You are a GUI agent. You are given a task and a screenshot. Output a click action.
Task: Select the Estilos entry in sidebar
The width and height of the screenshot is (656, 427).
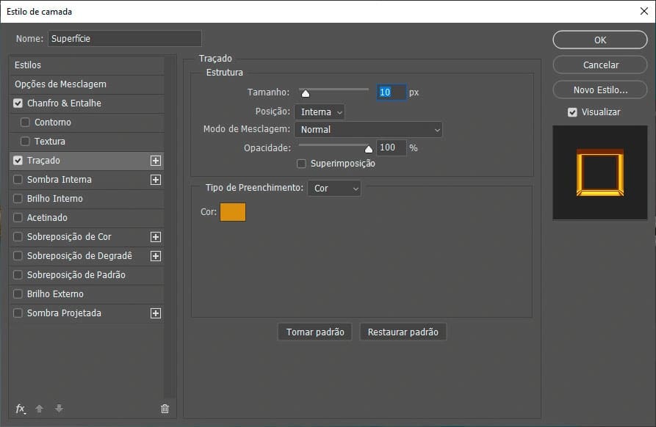(28, 65)
